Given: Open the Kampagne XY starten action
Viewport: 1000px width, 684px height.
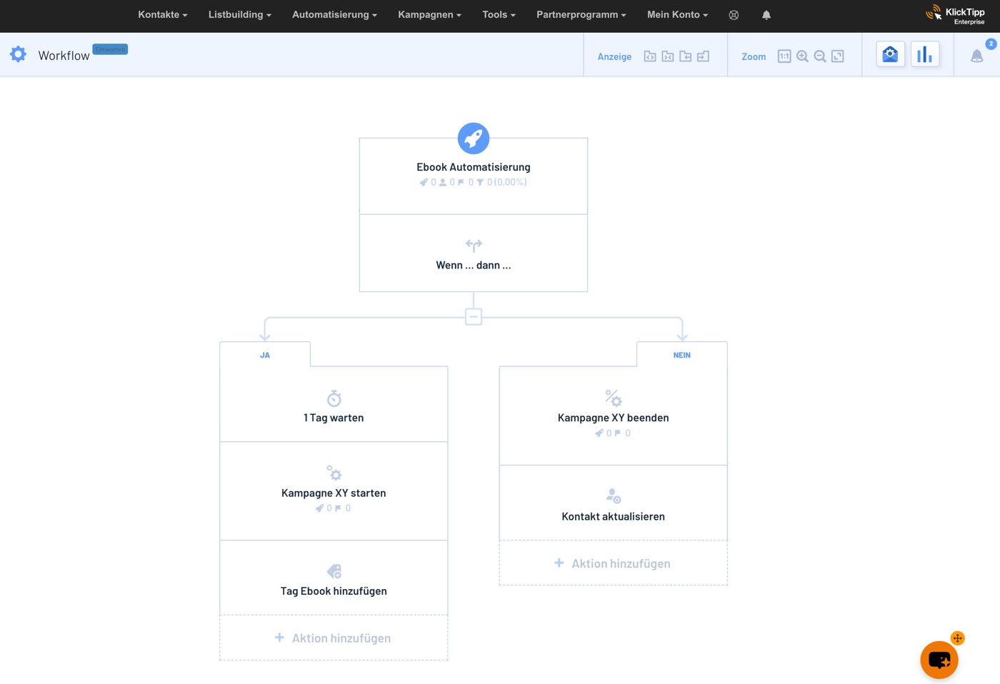Looking at the screenshot, I should click(x=334, y=491).
